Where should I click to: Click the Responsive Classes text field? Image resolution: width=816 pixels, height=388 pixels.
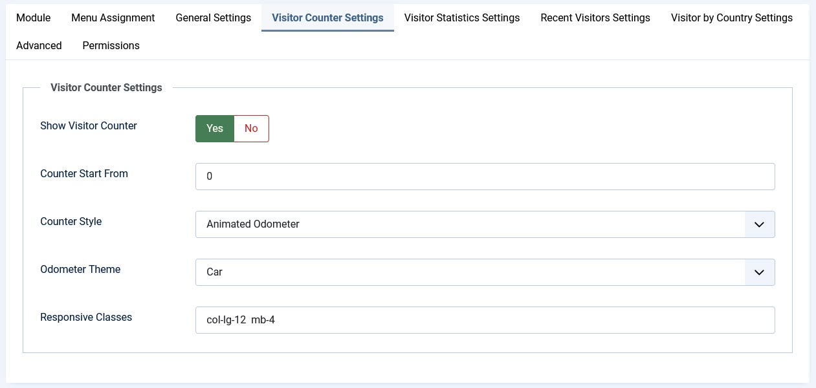(485, 320)
